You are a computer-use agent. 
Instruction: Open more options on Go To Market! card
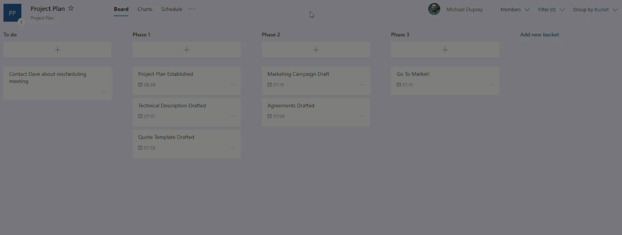(x=491, y=84)
